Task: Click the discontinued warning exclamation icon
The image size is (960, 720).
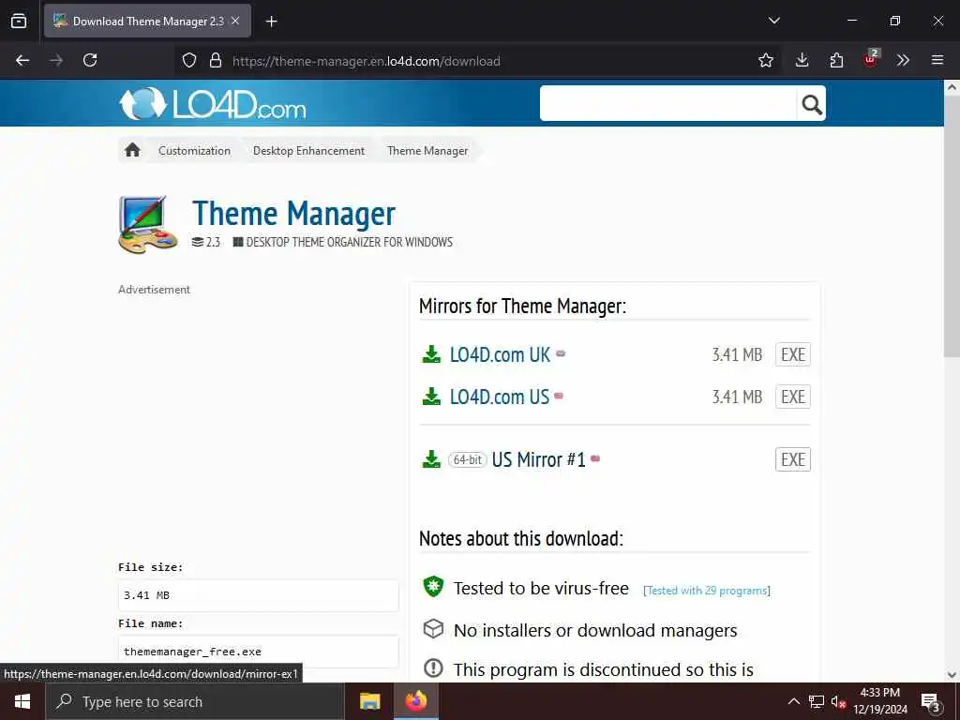Action: tap(433, 667)
